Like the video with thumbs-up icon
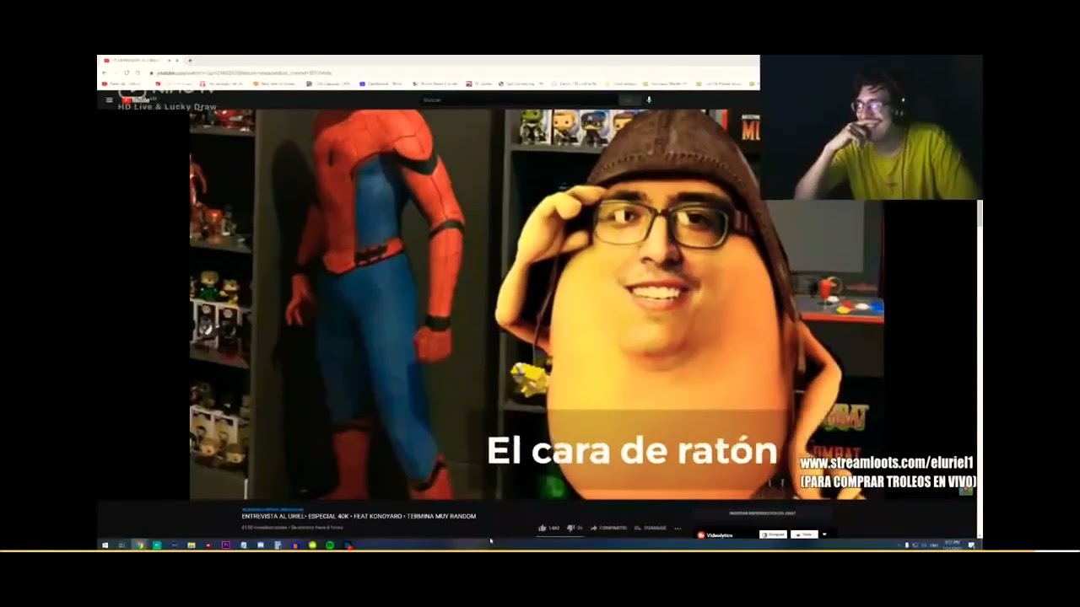1080x607 pixels. coord(543,528)
